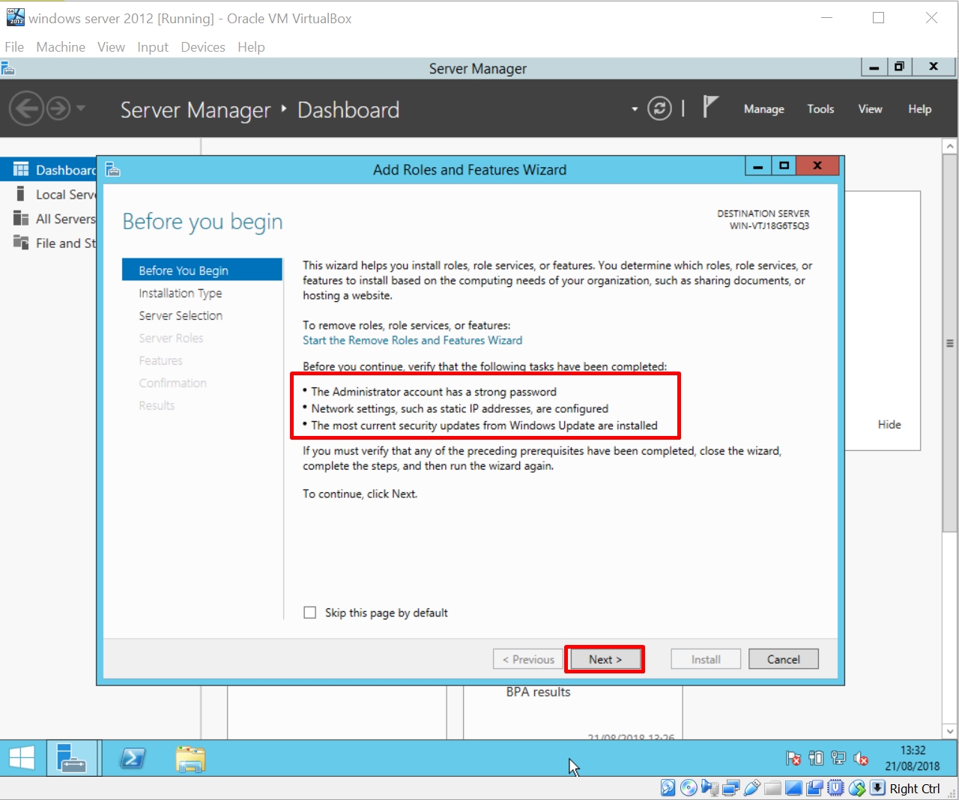Screen dimensions: 959x800
Task: Launch PowerShell from the taskbar
Action: pyautogui.click(x=133, y=759)
